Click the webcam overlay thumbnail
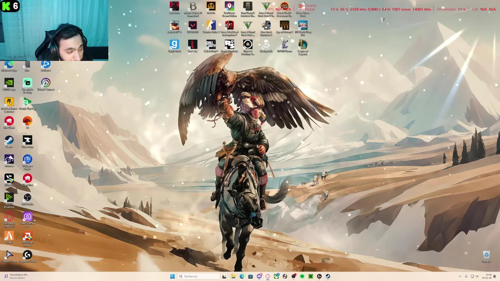The height and width of the screenshot is (281, 500). (54, 30)
